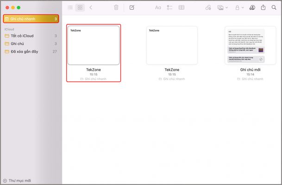Screen dimensions: 282x185
Task: Open the Aa text format options
Action: (x=158, y=7)
